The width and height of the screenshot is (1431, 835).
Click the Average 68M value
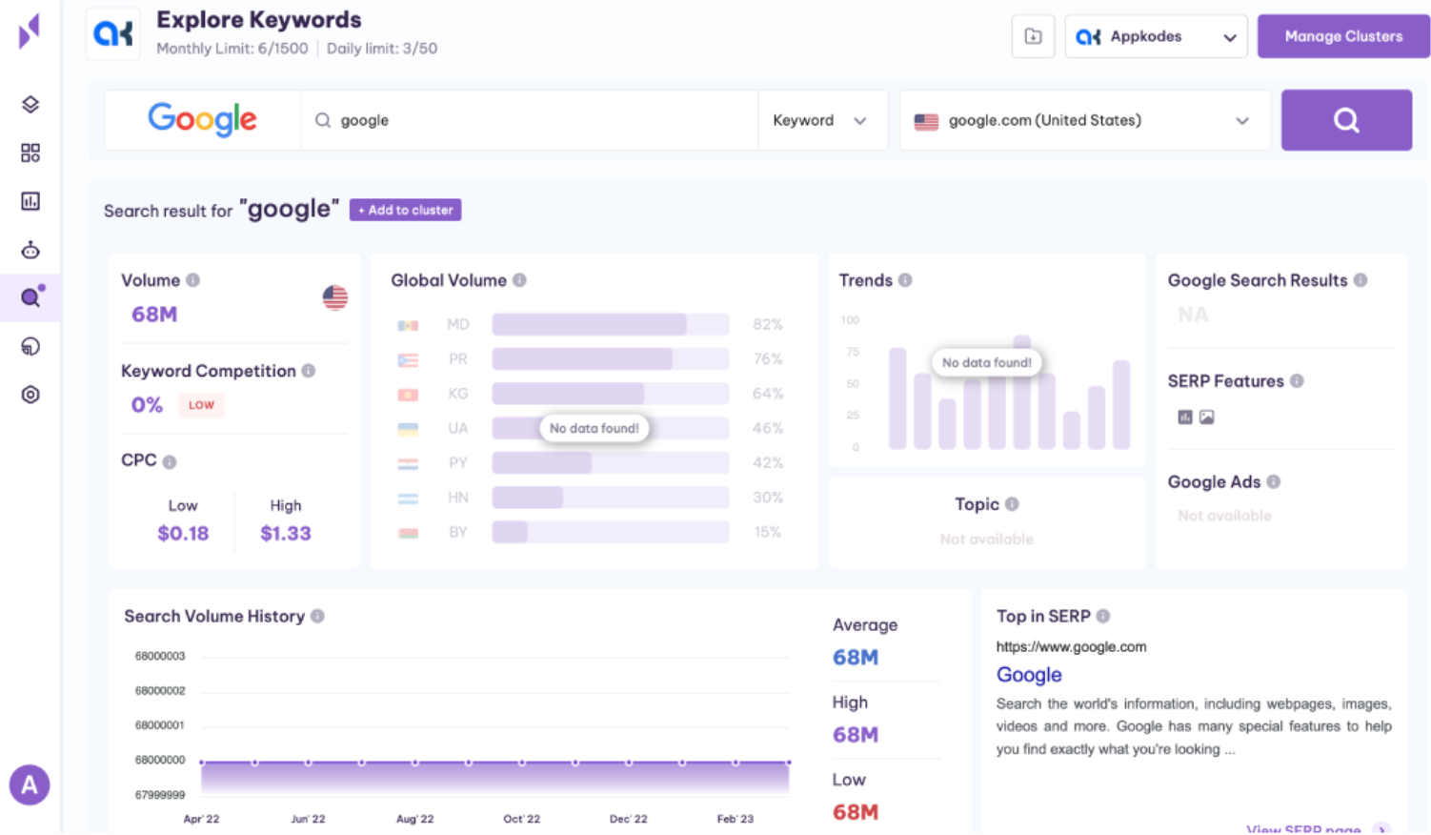(856, 657)
